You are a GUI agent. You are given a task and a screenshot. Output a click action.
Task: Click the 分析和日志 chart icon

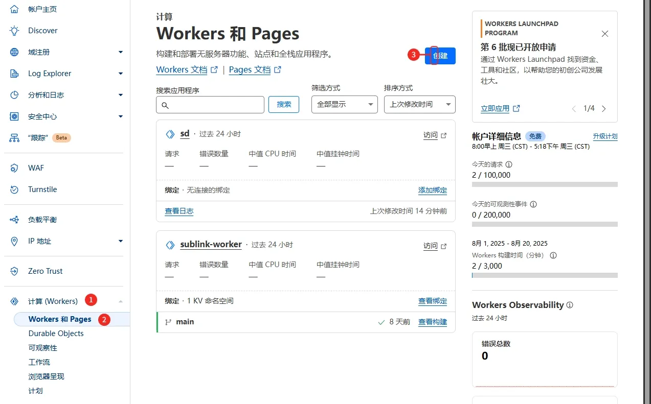14,95
